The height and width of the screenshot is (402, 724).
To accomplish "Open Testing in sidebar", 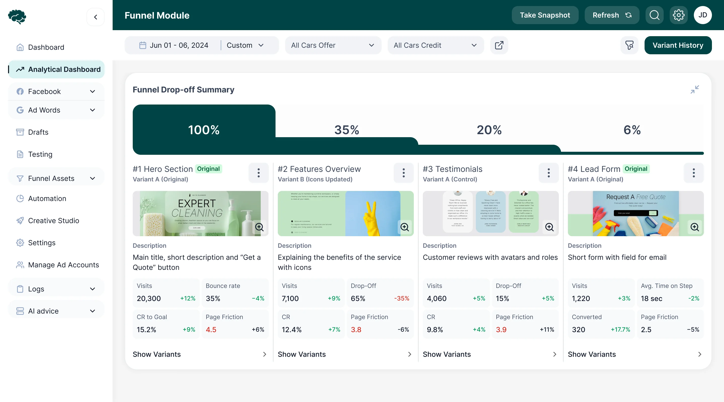I will 56,154.
